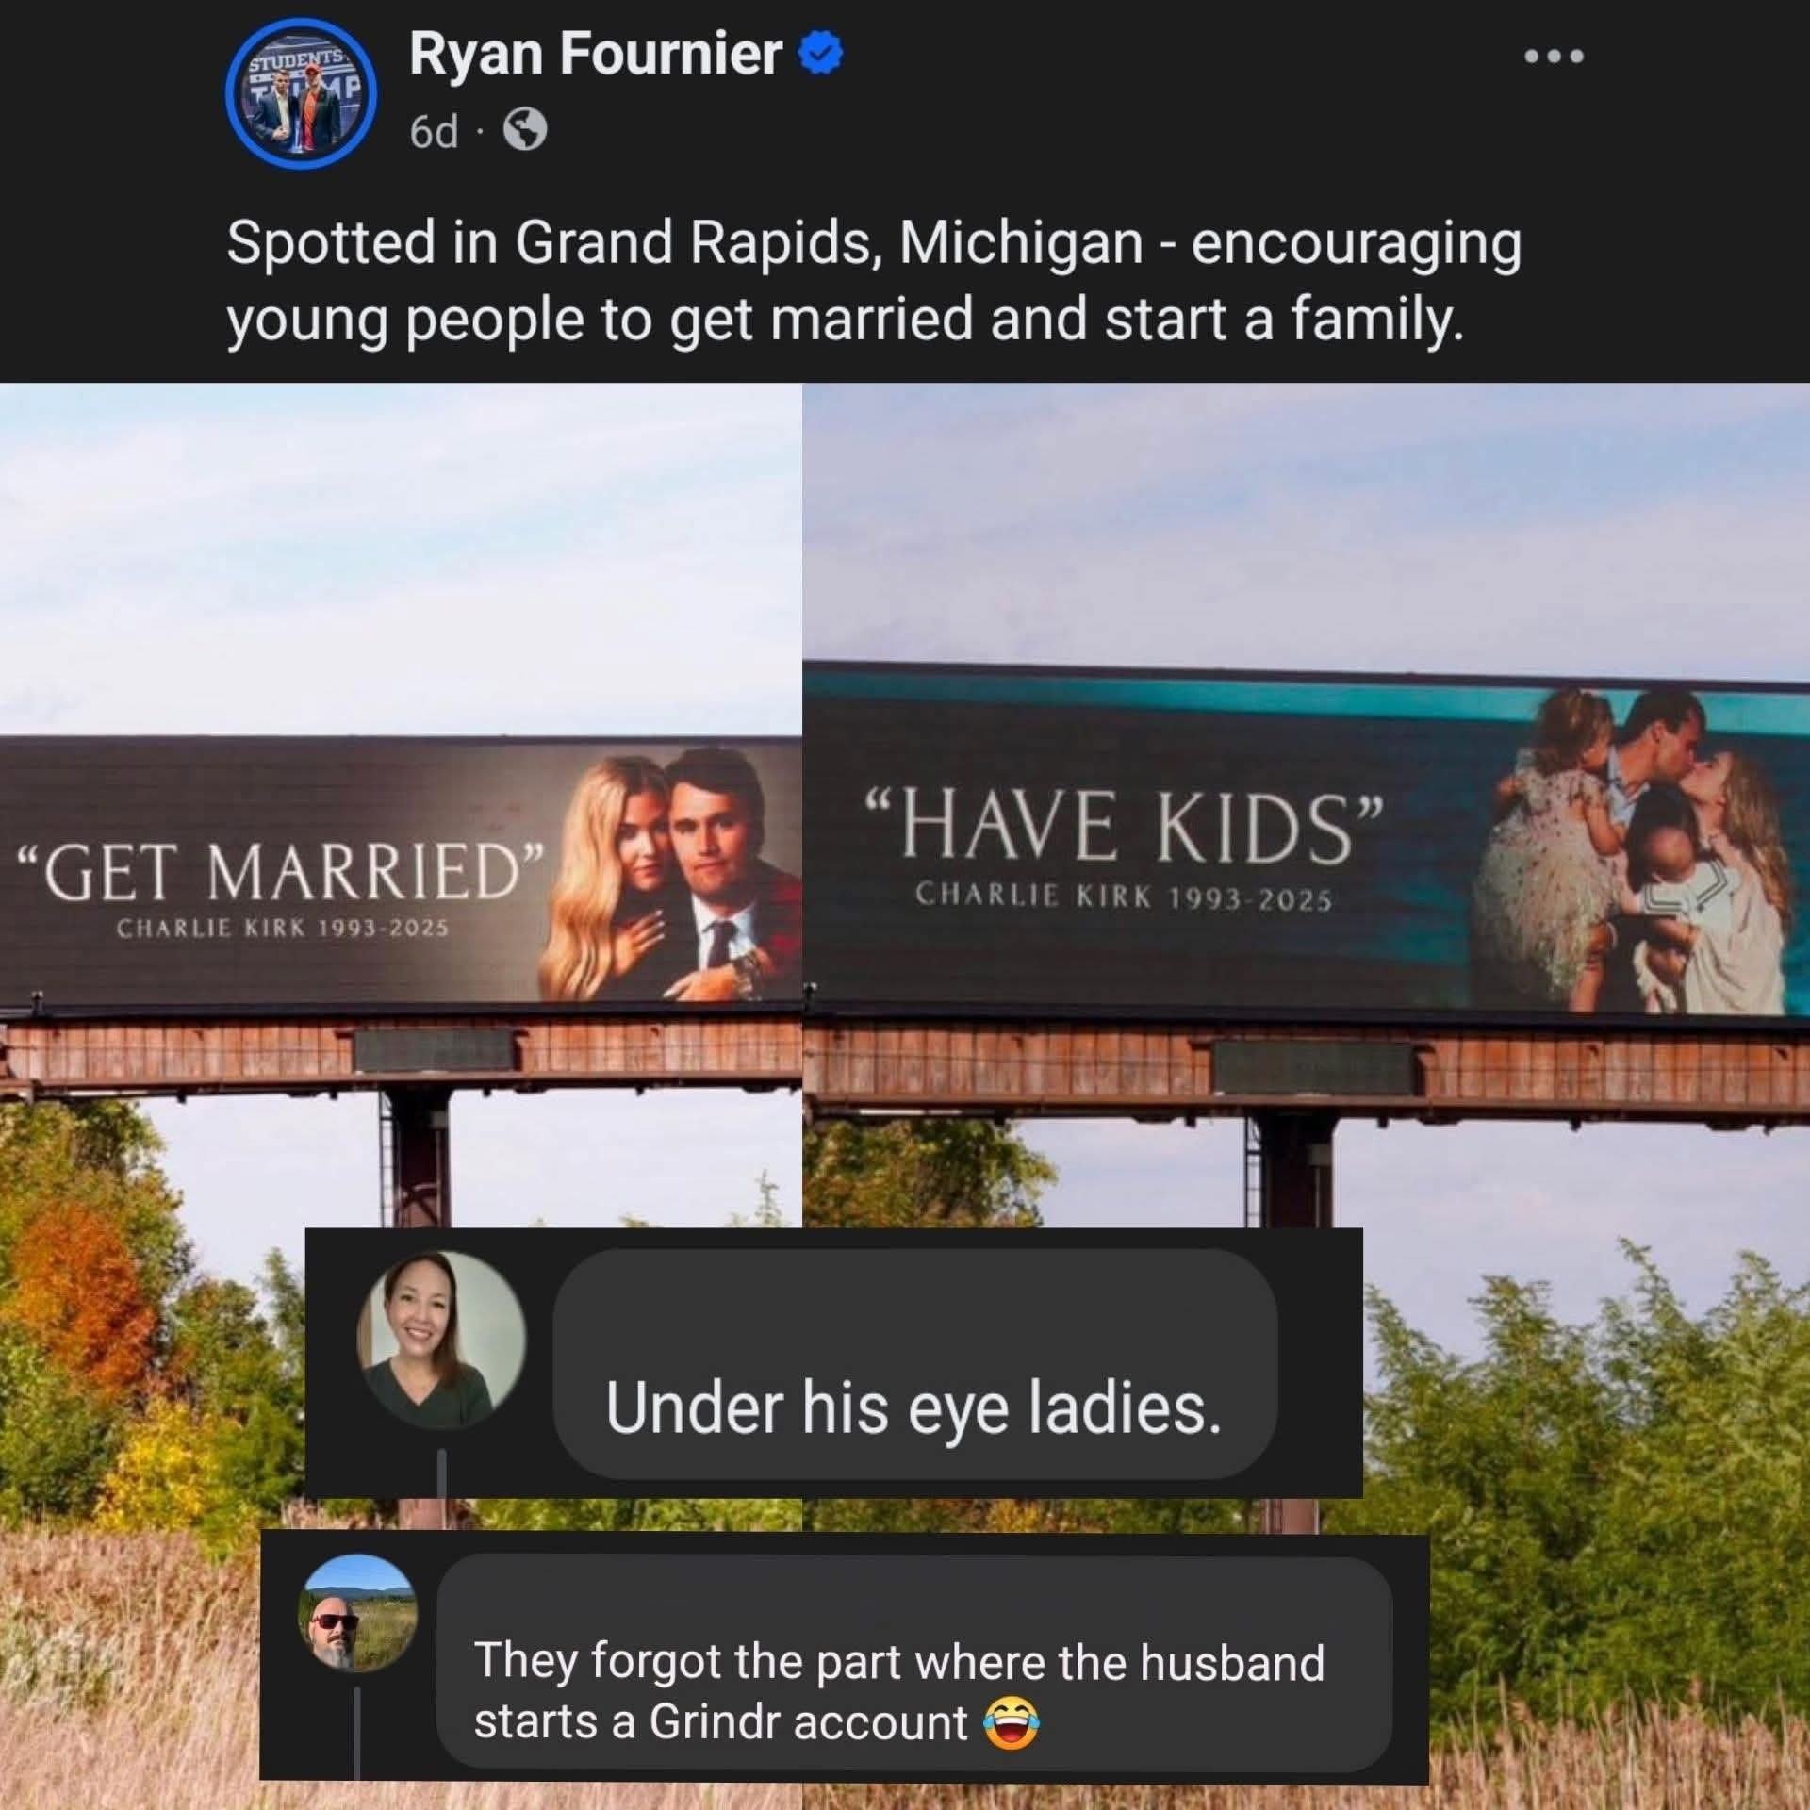Screen dimensions: 1810x1810
Task: Click the public globe audience icon
Action: (525, 131)
